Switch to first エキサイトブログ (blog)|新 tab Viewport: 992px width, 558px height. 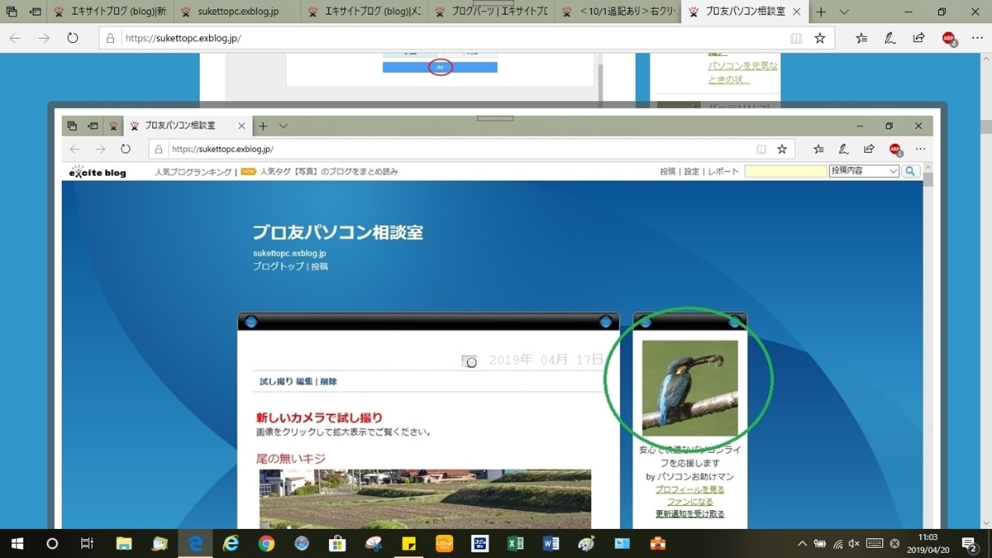click(x=112, y=12)
